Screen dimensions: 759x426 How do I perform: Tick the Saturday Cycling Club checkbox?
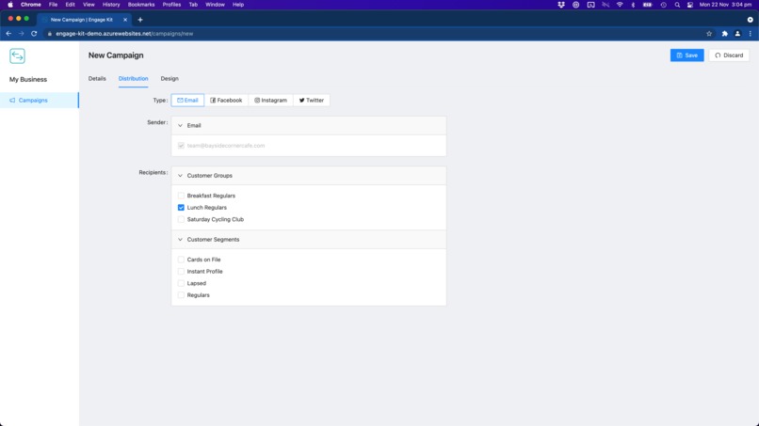[x=181, y=219]
